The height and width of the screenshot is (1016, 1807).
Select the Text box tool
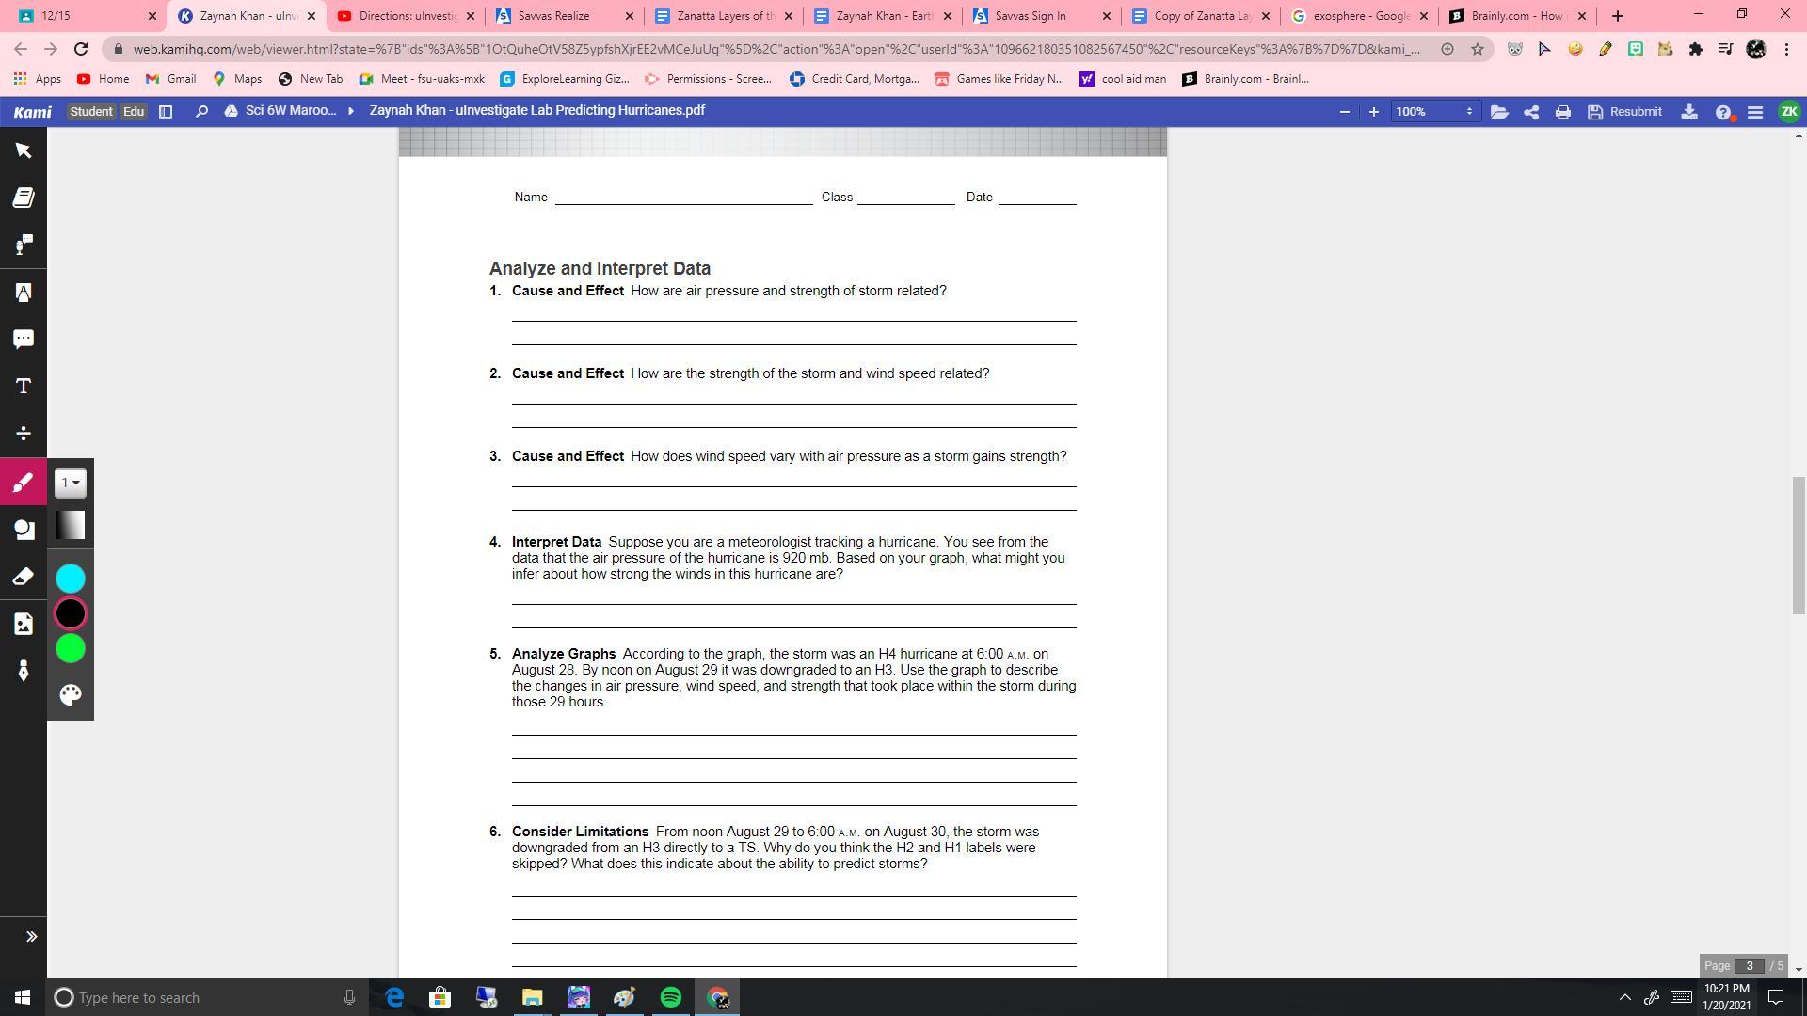click(x=24, y=387)
